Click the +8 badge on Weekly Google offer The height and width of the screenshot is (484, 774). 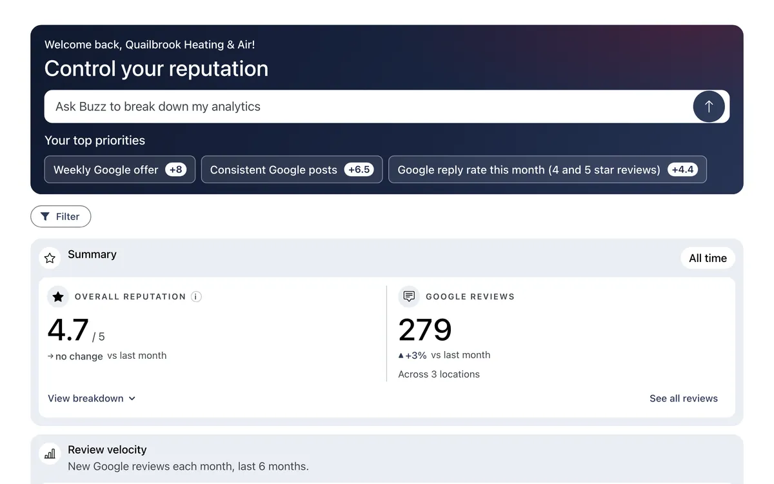click(x=176, y=170)
